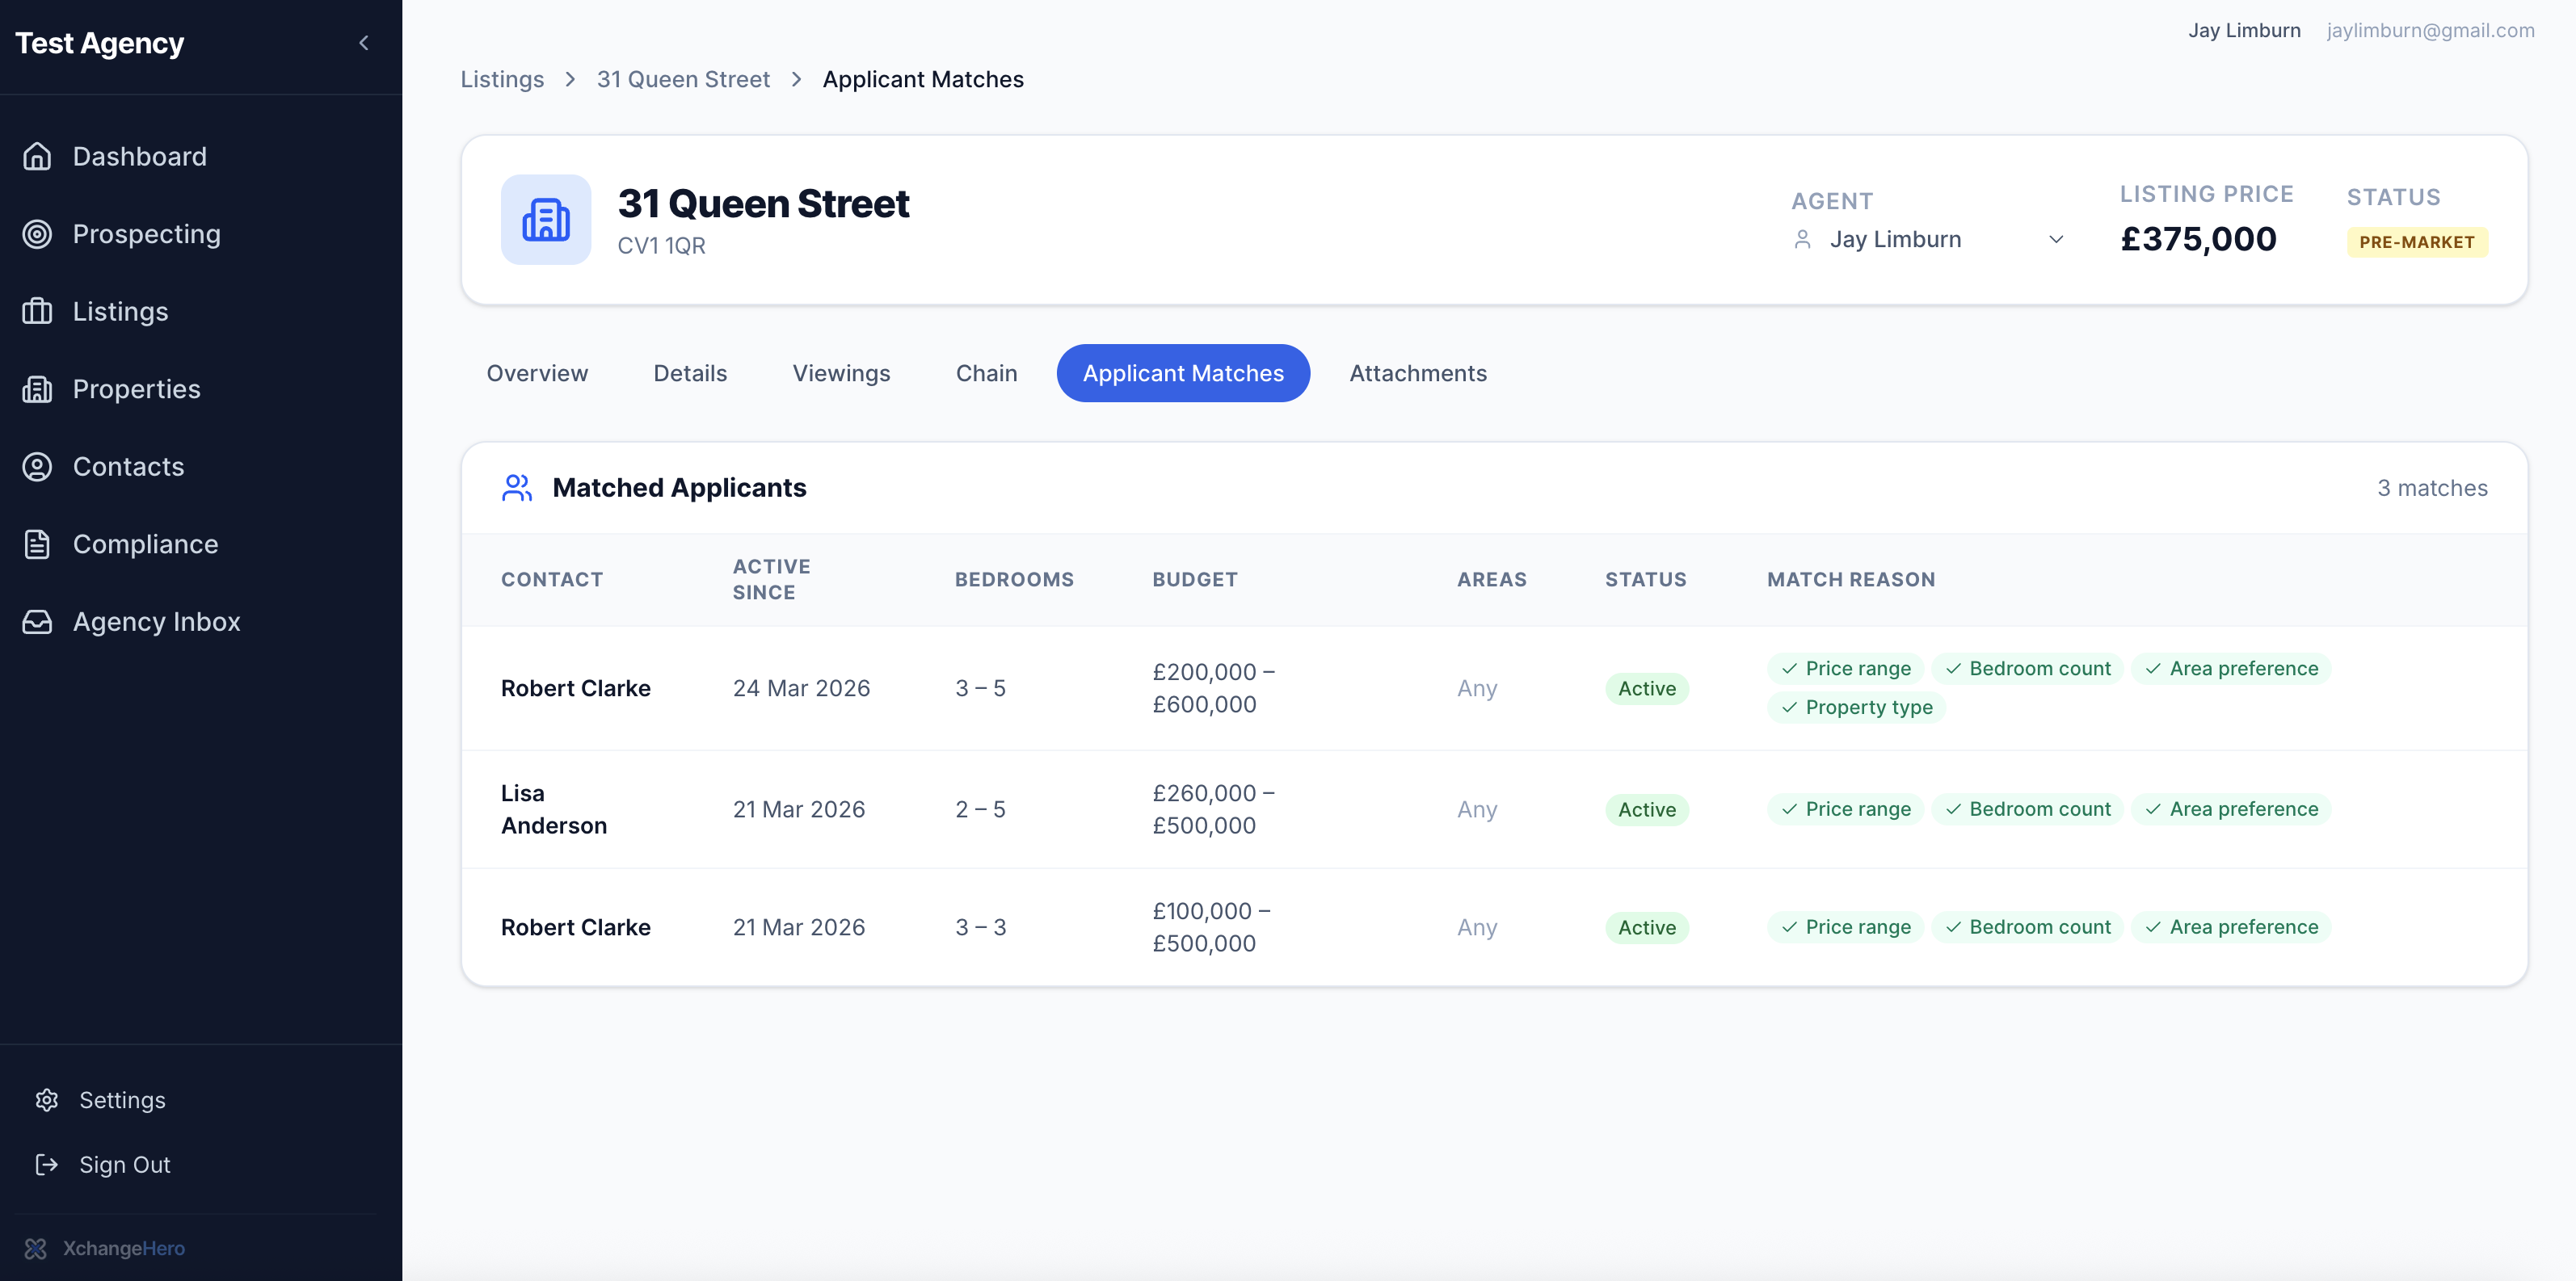Click the Listings briefcase icon in sidebar

[x=37, y=311]
